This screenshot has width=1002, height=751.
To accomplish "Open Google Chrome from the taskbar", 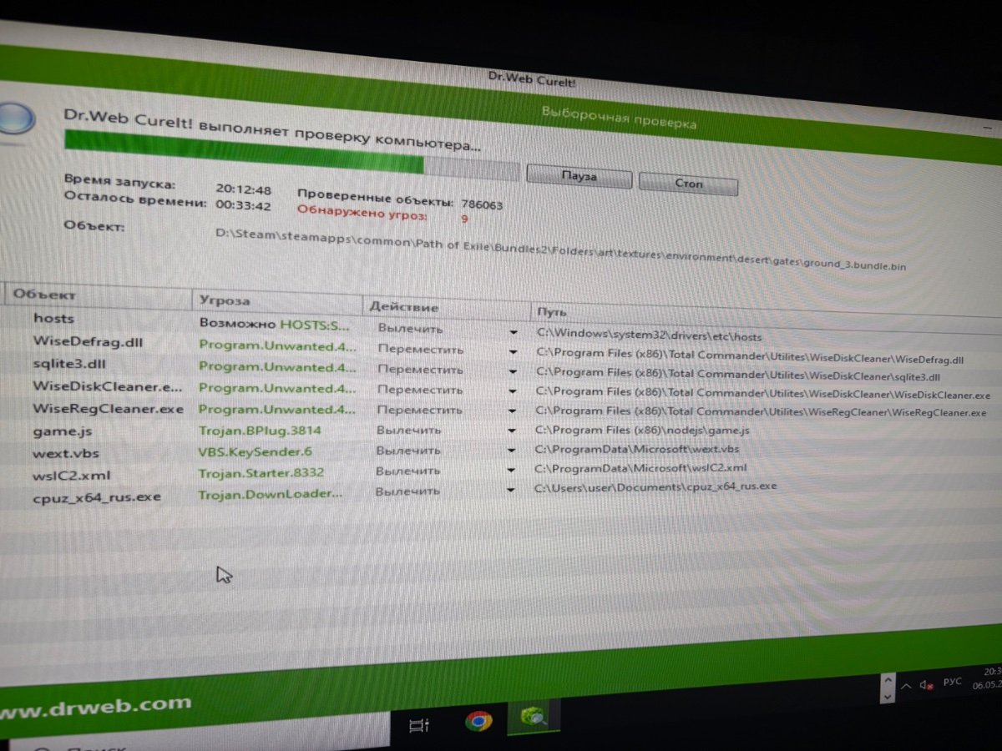I will click(x=478, y=722).
